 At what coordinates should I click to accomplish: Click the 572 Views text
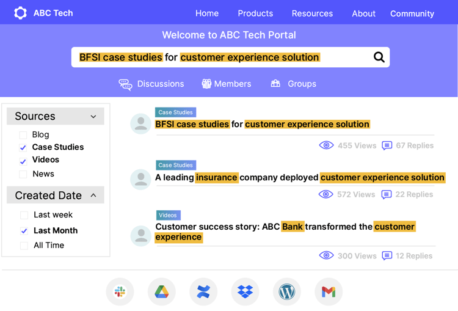(x=356, y=195)
